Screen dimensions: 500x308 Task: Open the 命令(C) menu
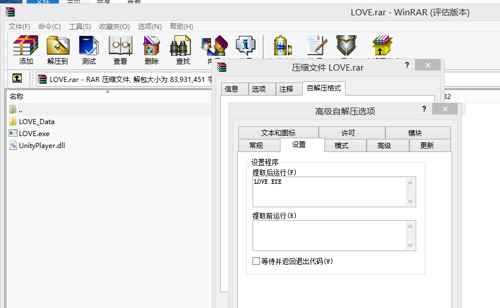click(50, 26)
